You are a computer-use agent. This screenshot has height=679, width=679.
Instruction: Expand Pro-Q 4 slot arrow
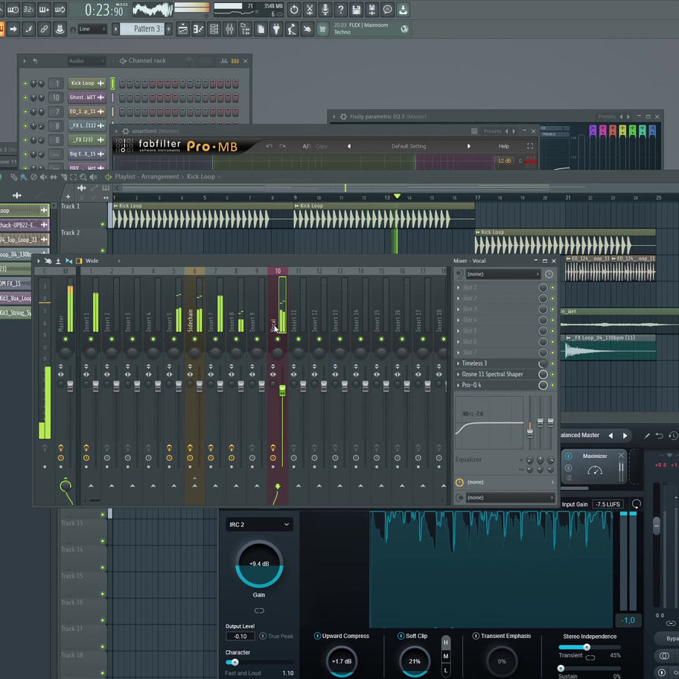click(458, 385)
